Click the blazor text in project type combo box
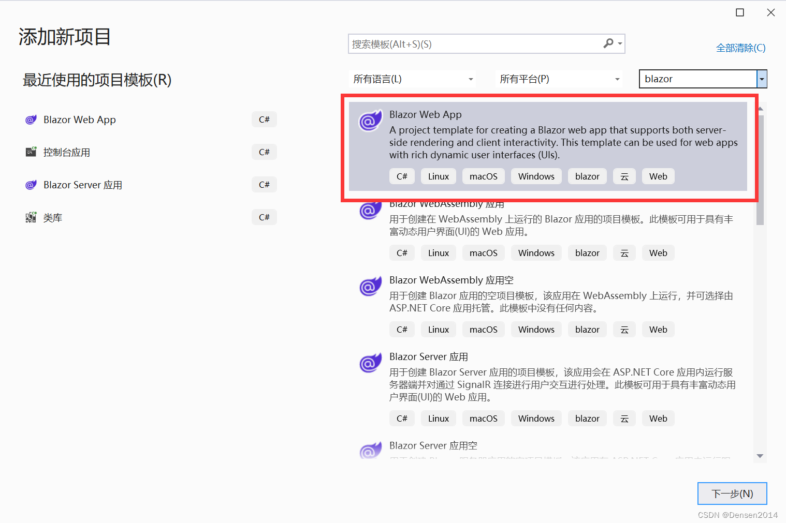 click(x=659, y=79)
